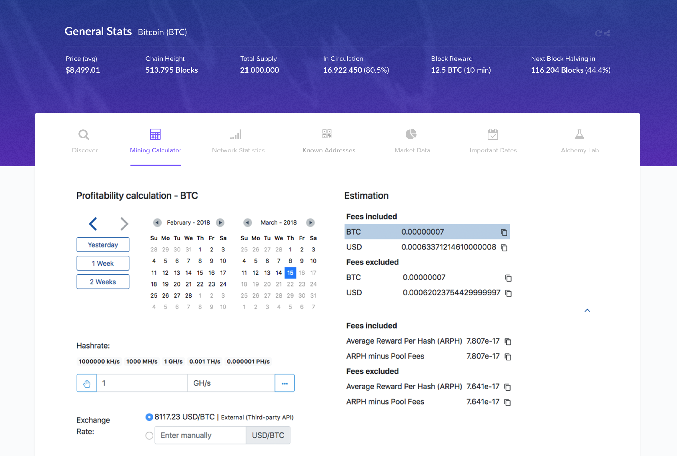Copy the fees-included USD estimation value
This screenshot has height=456, width=677.
[x=504, y=248]
